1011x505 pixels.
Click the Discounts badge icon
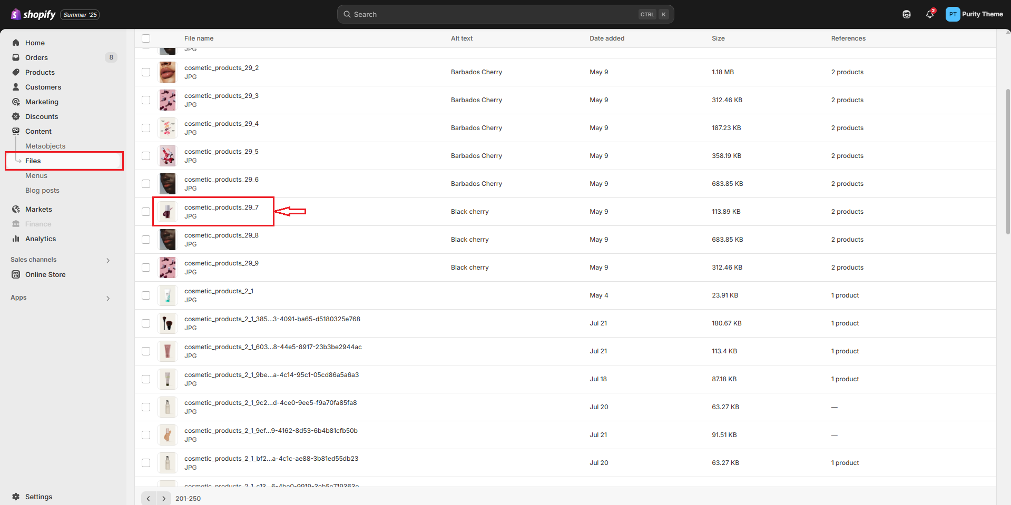[16, 116]
